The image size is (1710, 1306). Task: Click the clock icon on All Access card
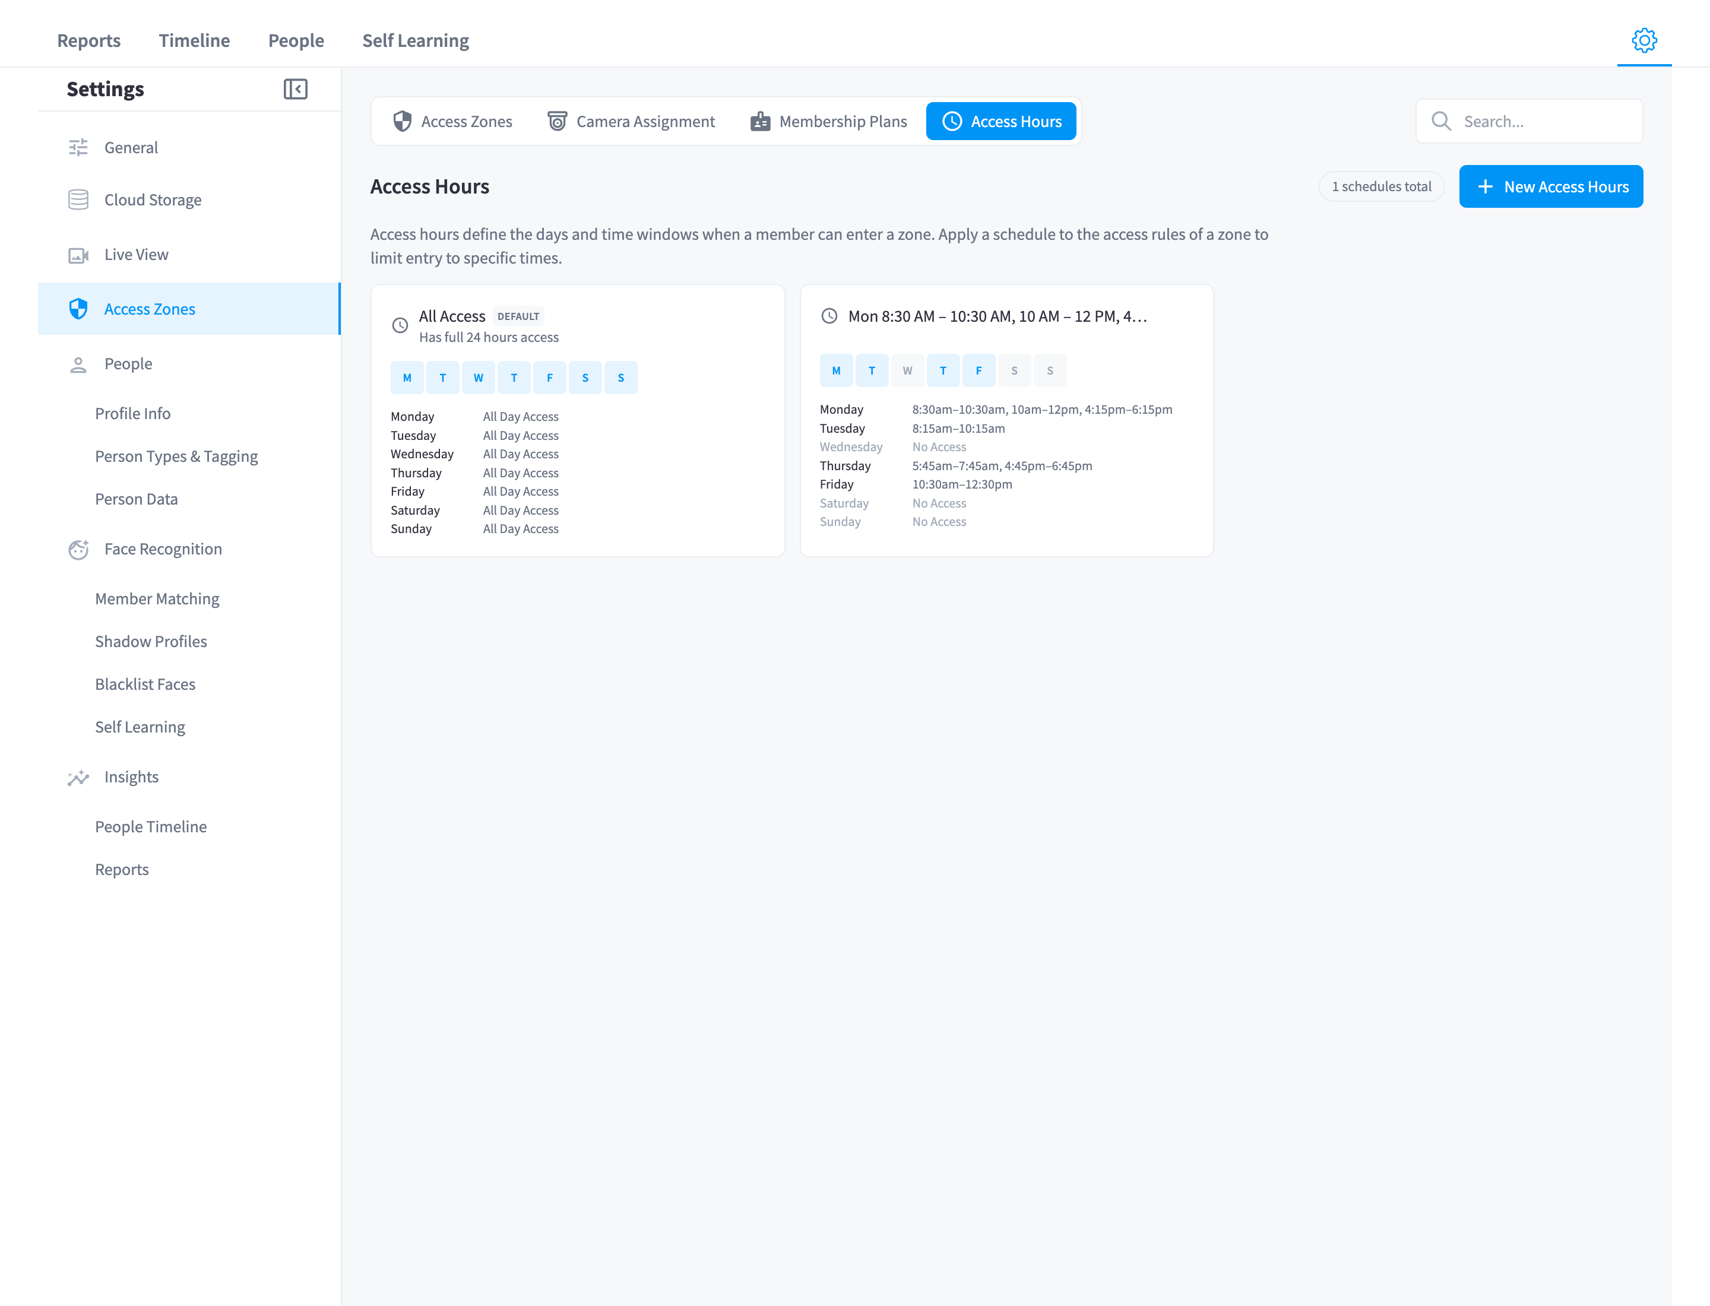tap(400, 326)
